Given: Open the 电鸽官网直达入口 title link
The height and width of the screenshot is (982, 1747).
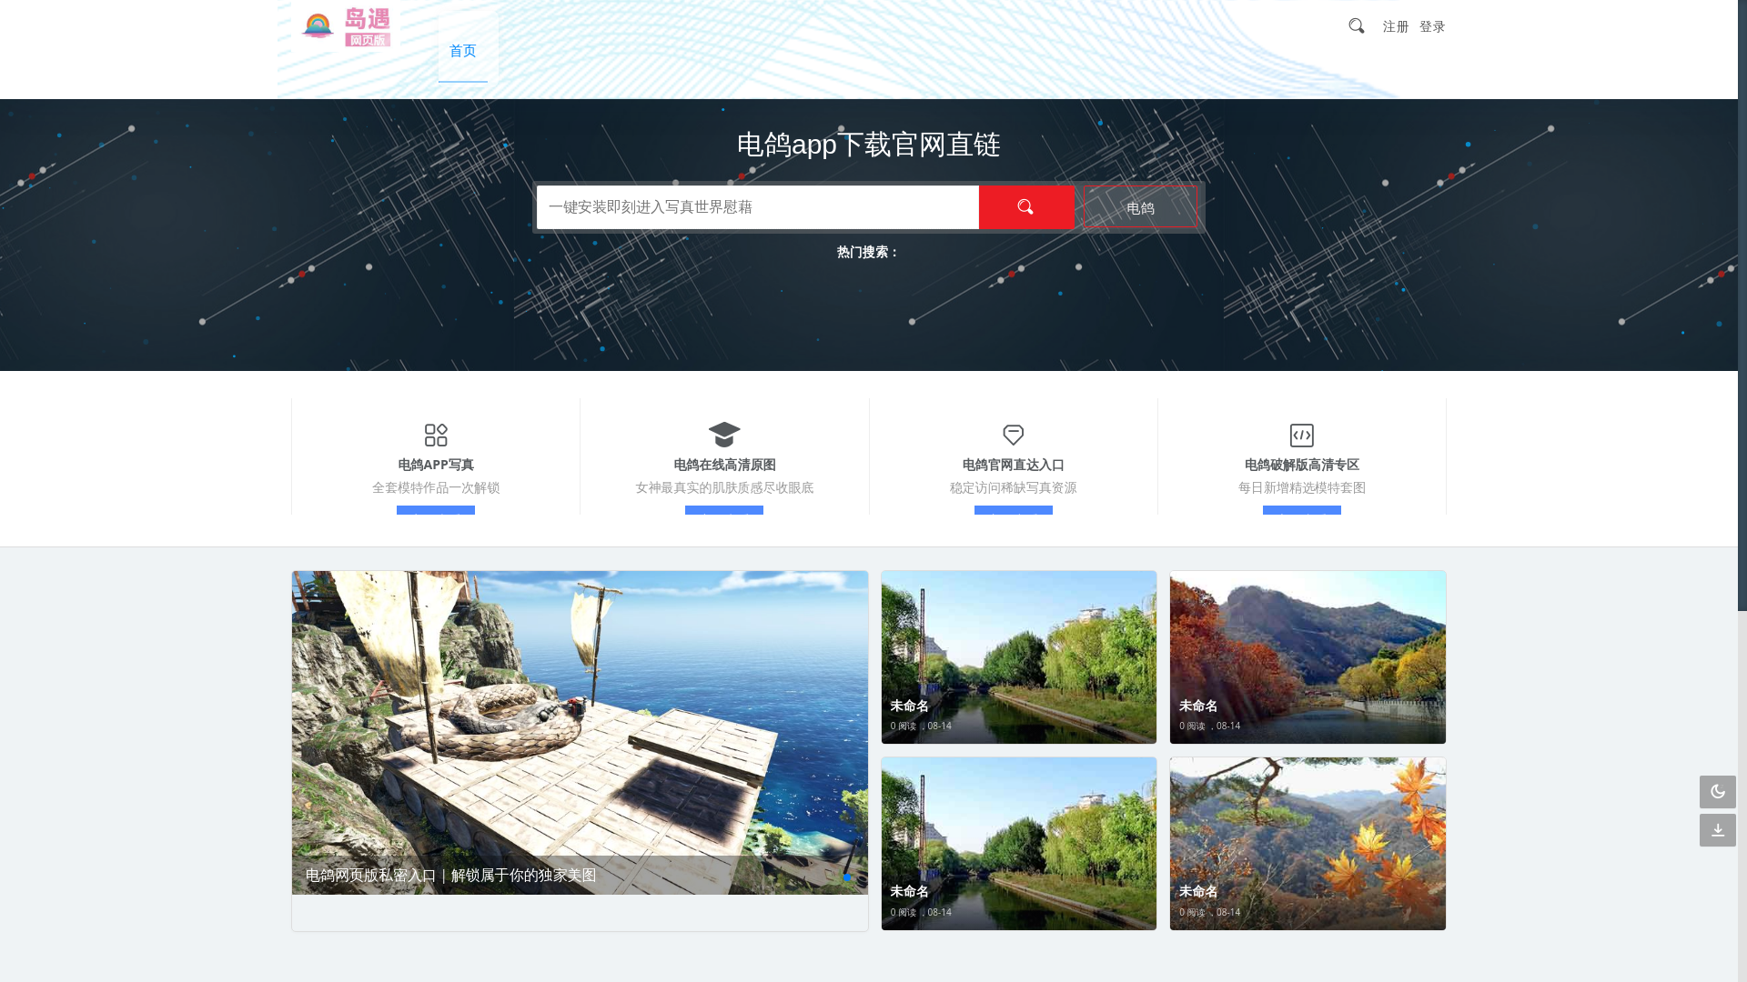Looking at the screenshot, I should pos(1013,465).
